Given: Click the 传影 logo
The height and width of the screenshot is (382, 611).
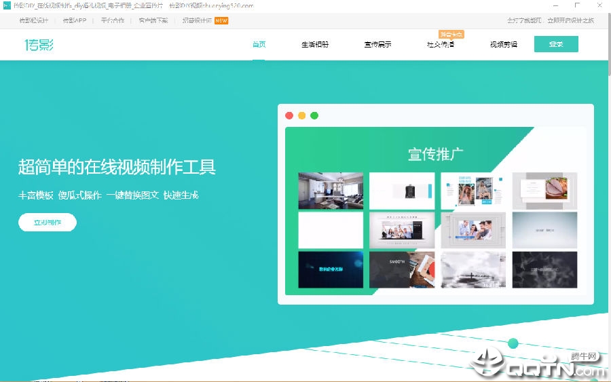Looking at the screenshot, I should point(39,45).
